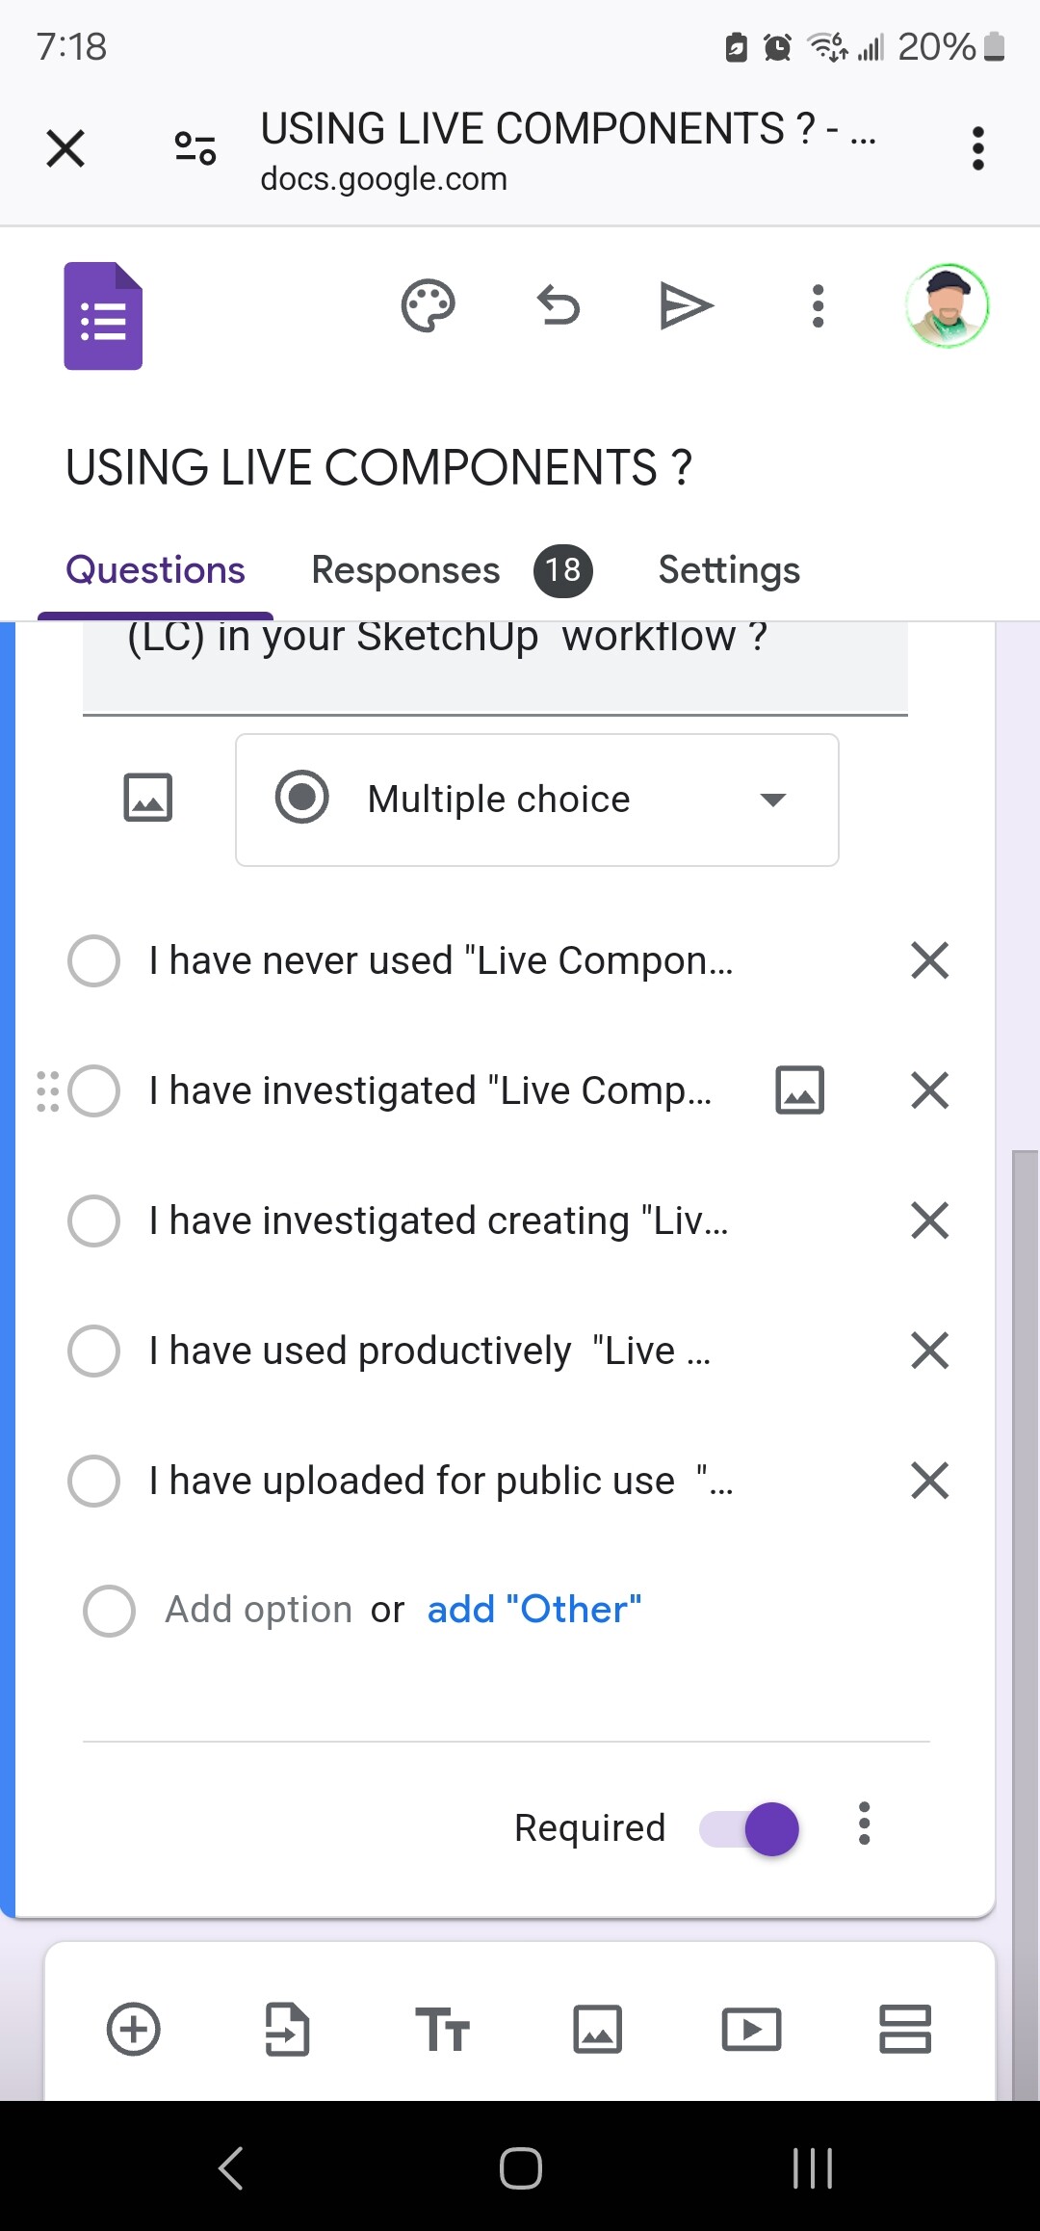Open the theme customization palette icon
The width and height of the screenshot is (1040, 2231).
tap(428, 306)
